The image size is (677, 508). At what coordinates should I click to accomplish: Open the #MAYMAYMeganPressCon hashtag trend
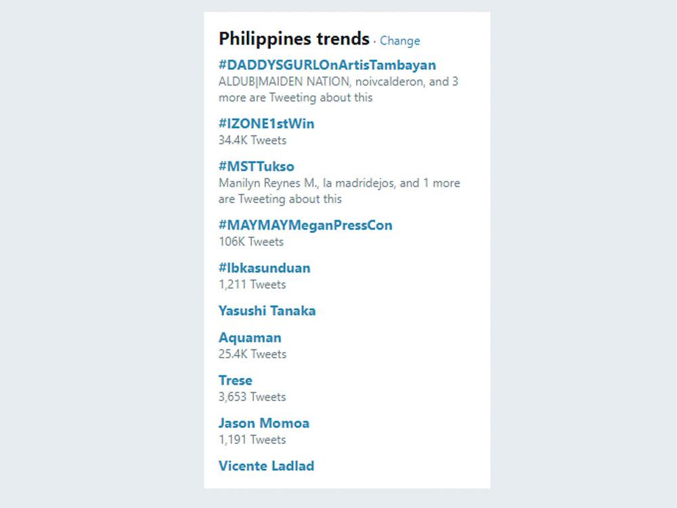[305, 226]
